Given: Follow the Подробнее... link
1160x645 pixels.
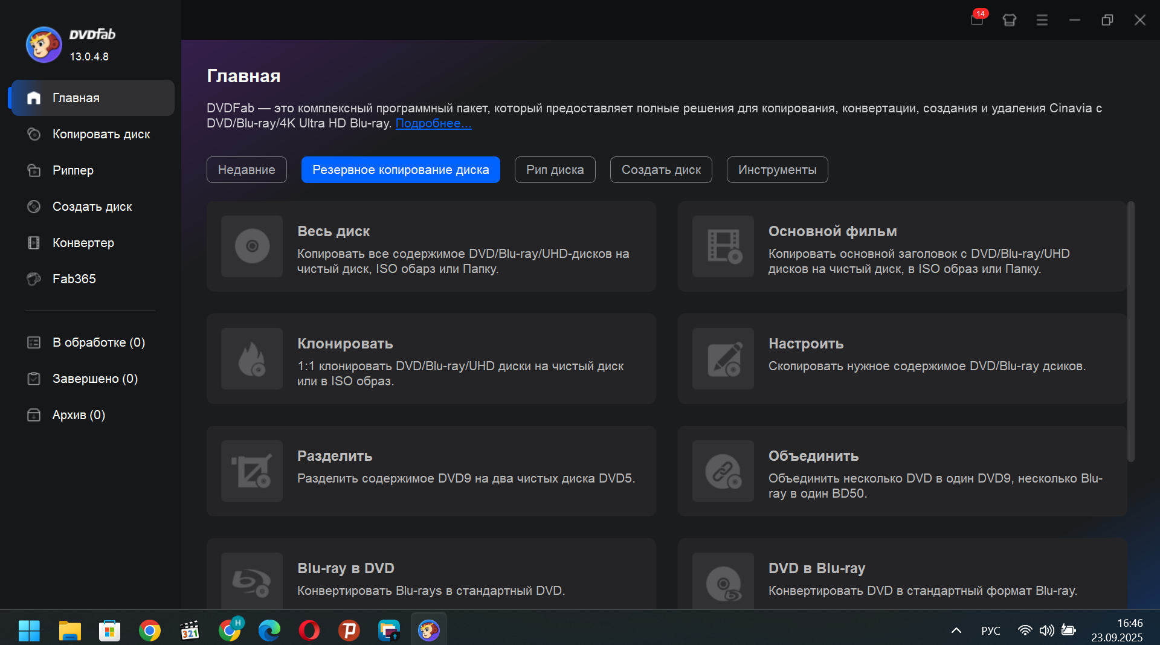Looking at the screenshot, I should (433, 123).
